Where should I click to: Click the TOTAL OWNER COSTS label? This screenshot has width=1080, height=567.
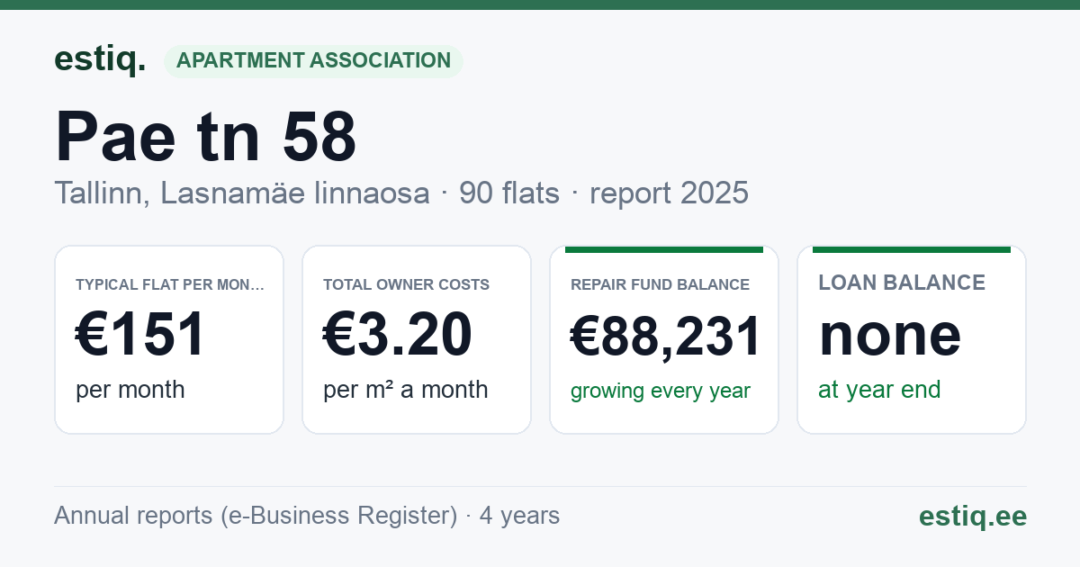[407, 284]
